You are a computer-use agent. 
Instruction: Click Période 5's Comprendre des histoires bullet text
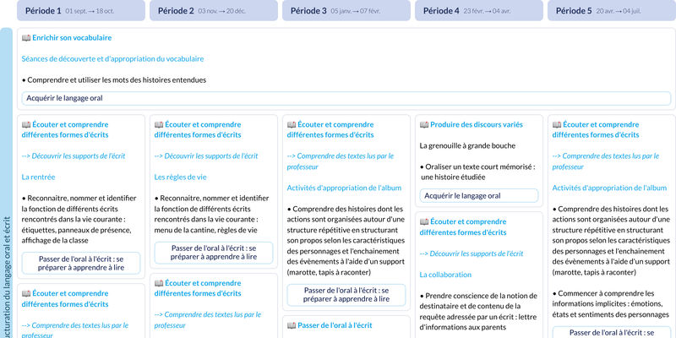click(612, 241)
